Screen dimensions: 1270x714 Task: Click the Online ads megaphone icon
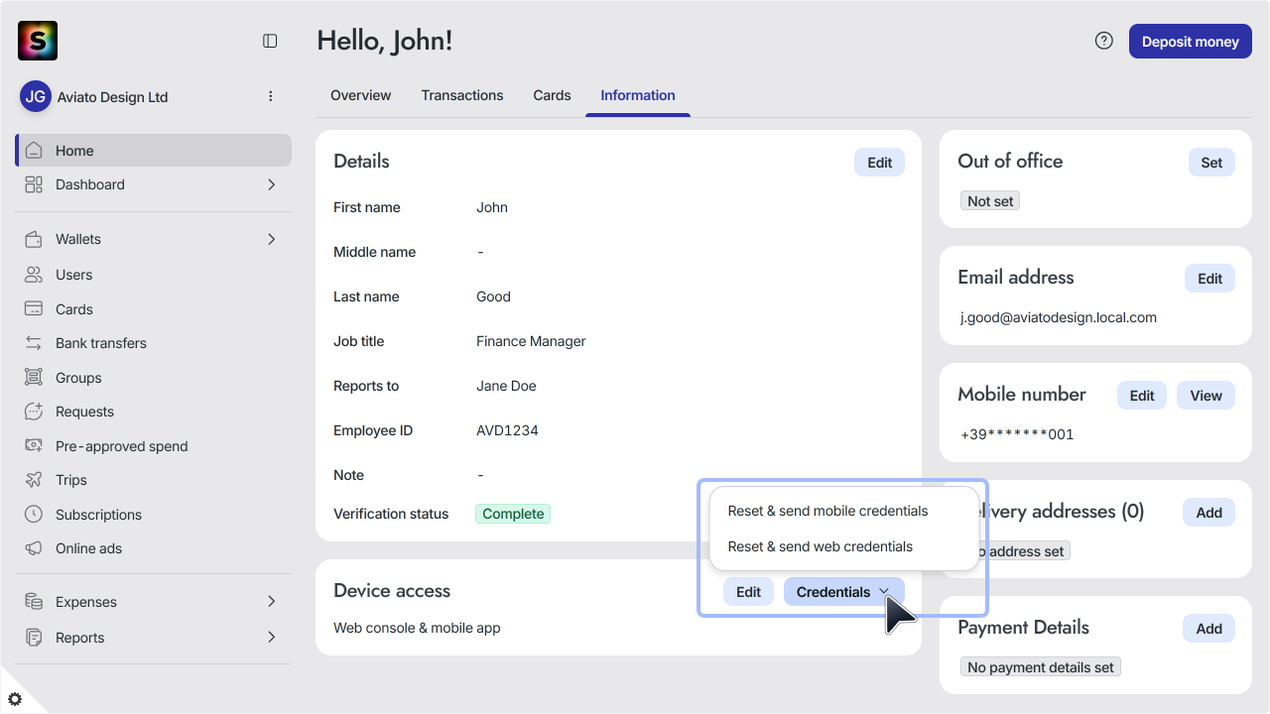tap(34, 548)
